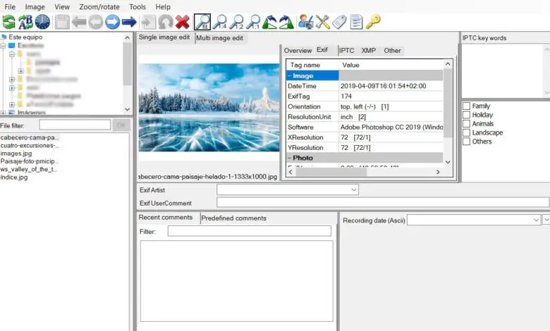Collapse the Image section in Exif table

pos(290,75)
